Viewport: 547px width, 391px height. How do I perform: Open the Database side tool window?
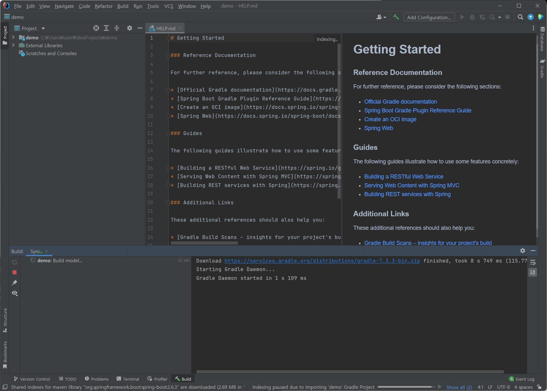(x=542, y=39)
